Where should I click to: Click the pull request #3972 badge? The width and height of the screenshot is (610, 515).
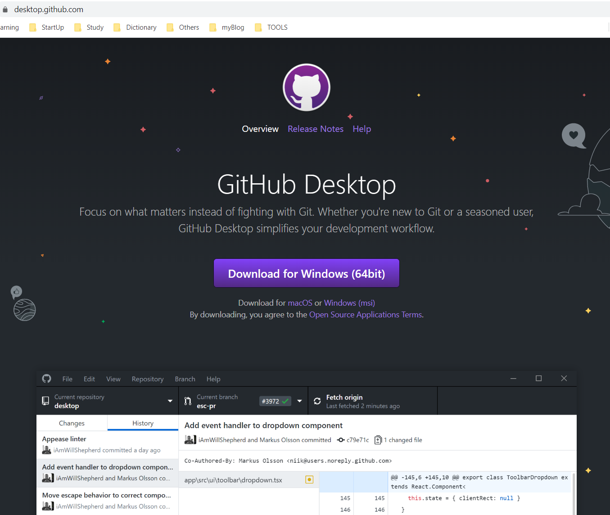pos(275,401)
